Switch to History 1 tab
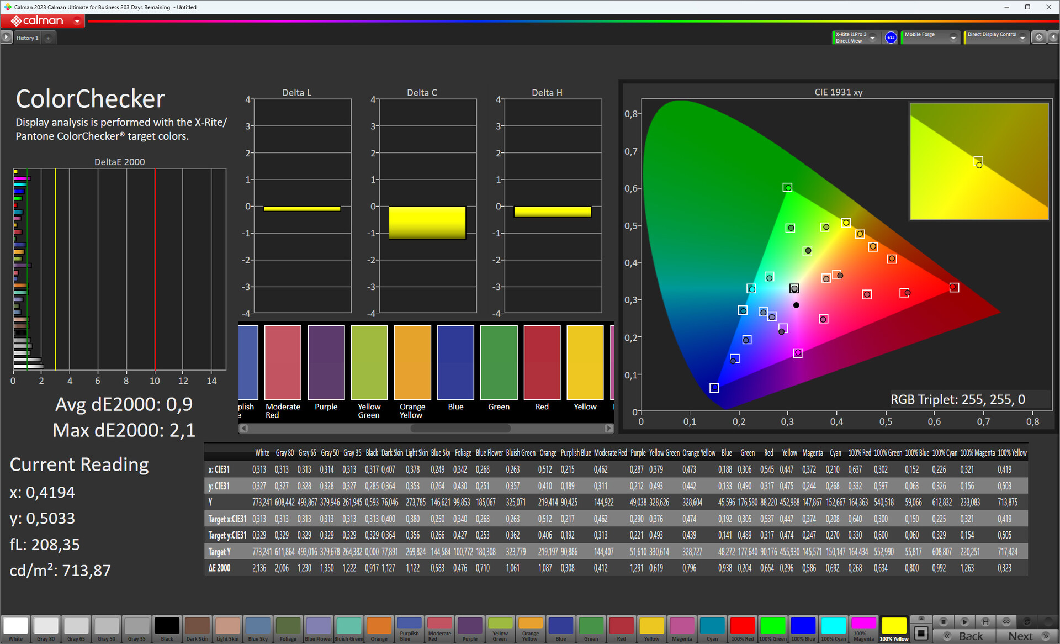The width and height of the screenshot is (1060, 644). tap(27, 38)
